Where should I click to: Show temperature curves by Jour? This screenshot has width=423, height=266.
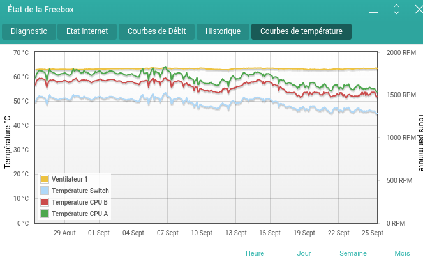coord(304,253)
